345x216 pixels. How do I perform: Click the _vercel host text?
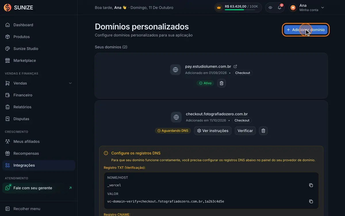pyautogui.click(x=114, y=185)
